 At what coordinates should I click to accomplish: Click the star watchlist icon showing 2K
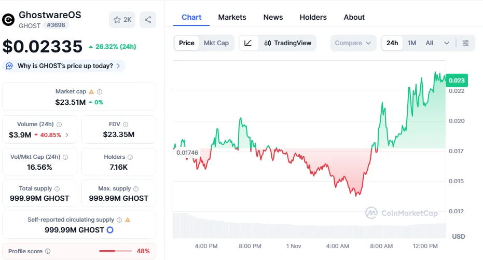[122, 20]
